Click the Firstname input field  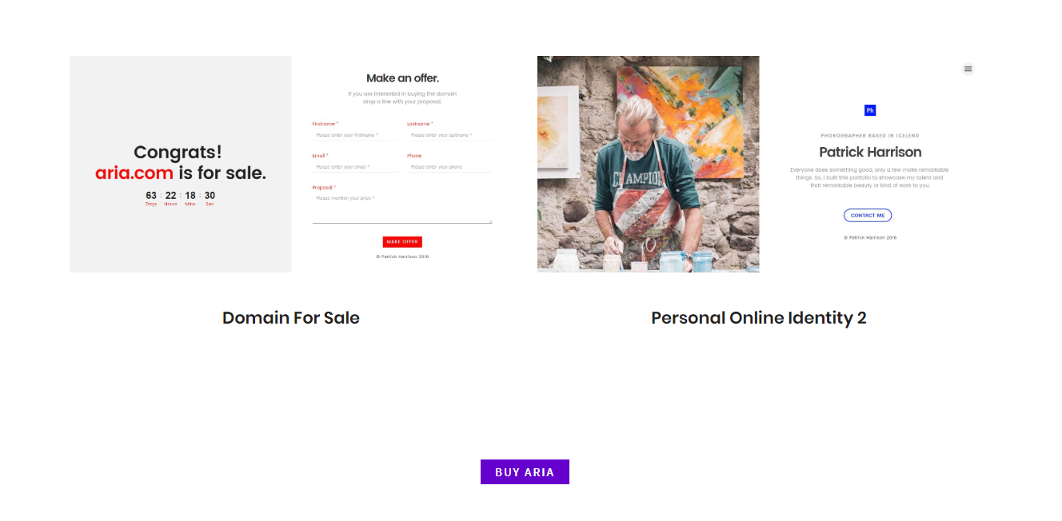[x=354, y=135]
